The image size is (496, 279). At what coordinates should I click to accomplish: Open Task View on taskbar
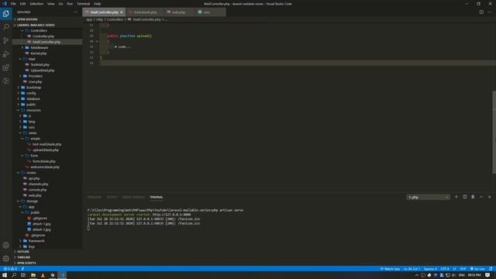click(23, 275)
